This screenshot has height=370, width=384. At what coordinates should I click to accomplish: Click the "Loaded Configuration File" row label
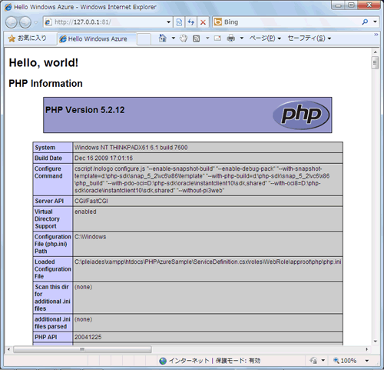[x=52, y=269]
